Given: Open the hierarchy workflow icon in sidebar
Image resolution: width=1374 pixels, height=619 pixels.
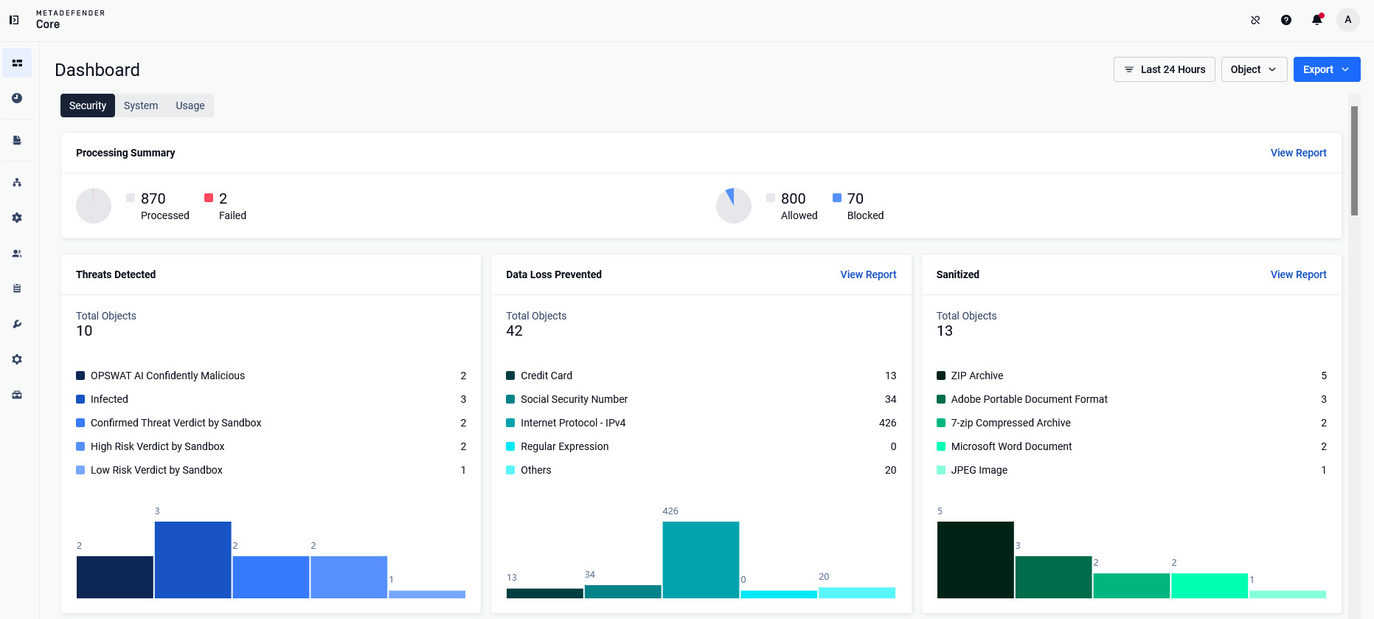Looking at the screenshot, I should point(17,182).
